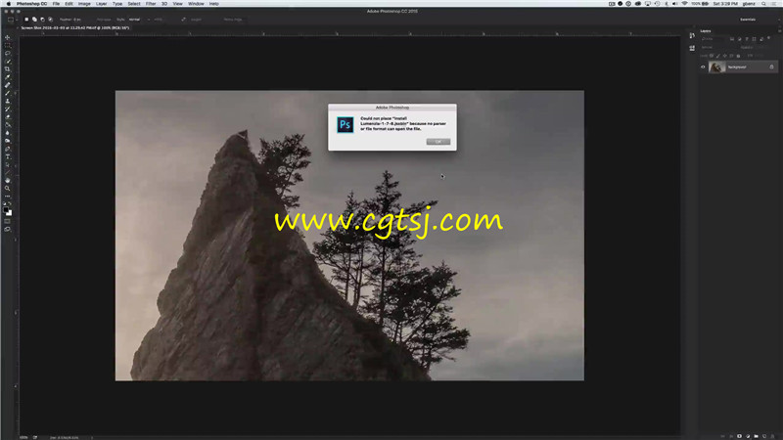
Task: Select the Clone Stamp tool
Action: (8, 101)
